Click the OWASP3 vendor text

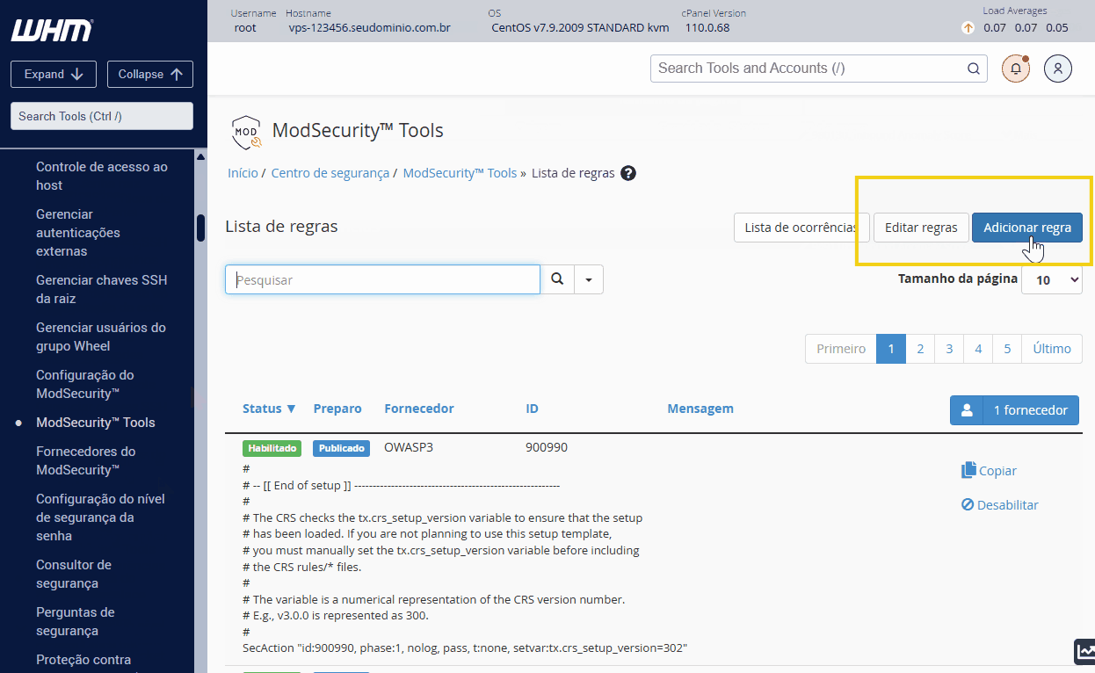pyautogui.click(x=409, y=447)
